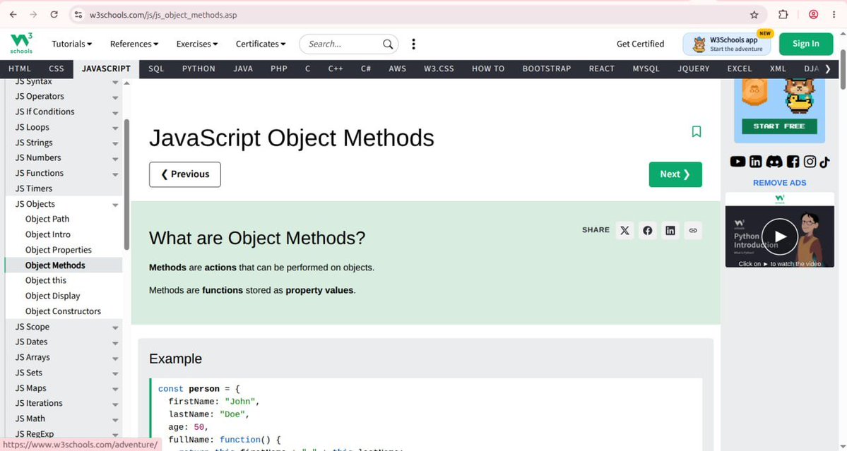Open the Tutorials dropdown
Image resolution: width=847 pixels, height=451 pixels.
click(x=72, y=44)
